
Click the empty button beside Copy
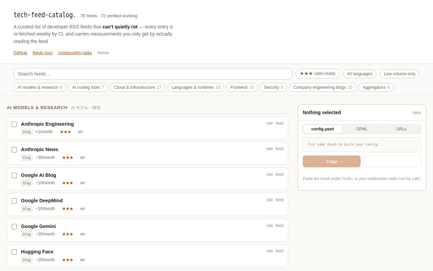click(392, 161)
